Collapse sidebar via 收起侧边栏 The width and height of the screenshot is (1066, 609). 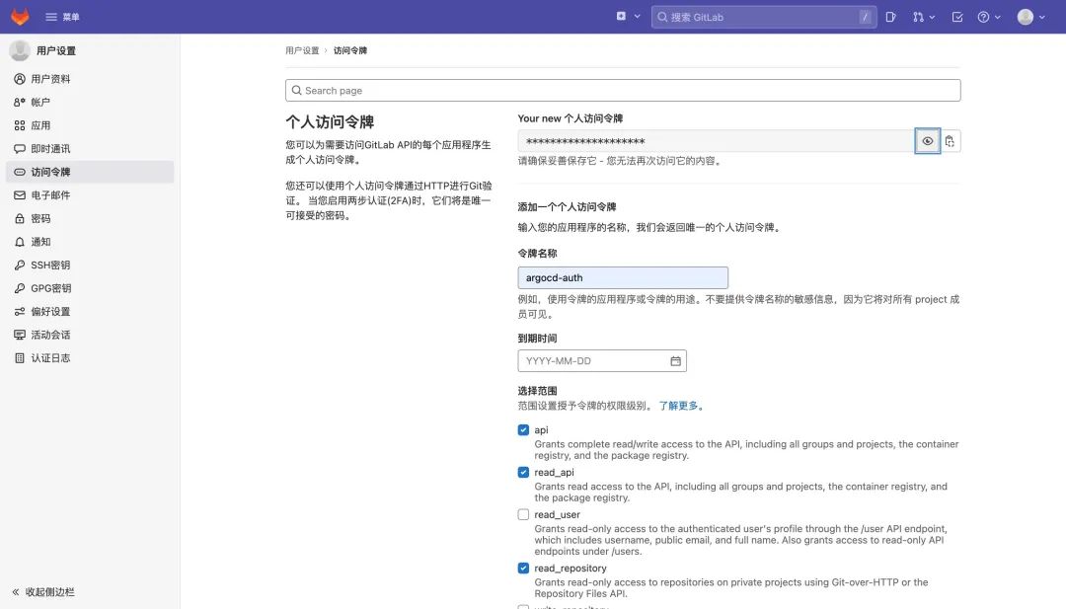pyautogui.click(x=43, y=592)
